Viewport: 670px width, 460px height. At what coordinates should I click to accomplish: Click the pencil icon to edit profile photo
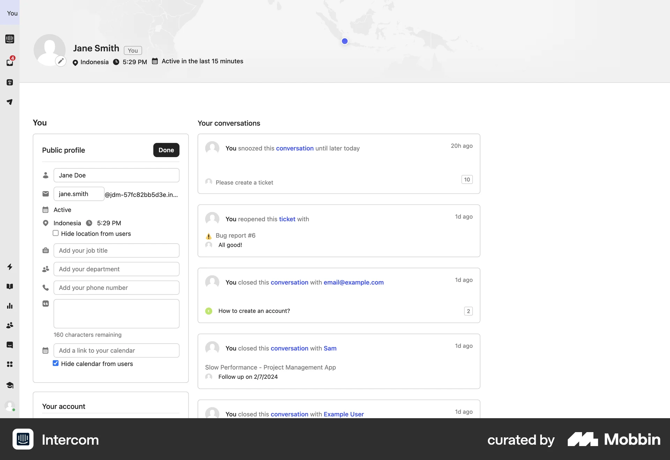(60, 61)
